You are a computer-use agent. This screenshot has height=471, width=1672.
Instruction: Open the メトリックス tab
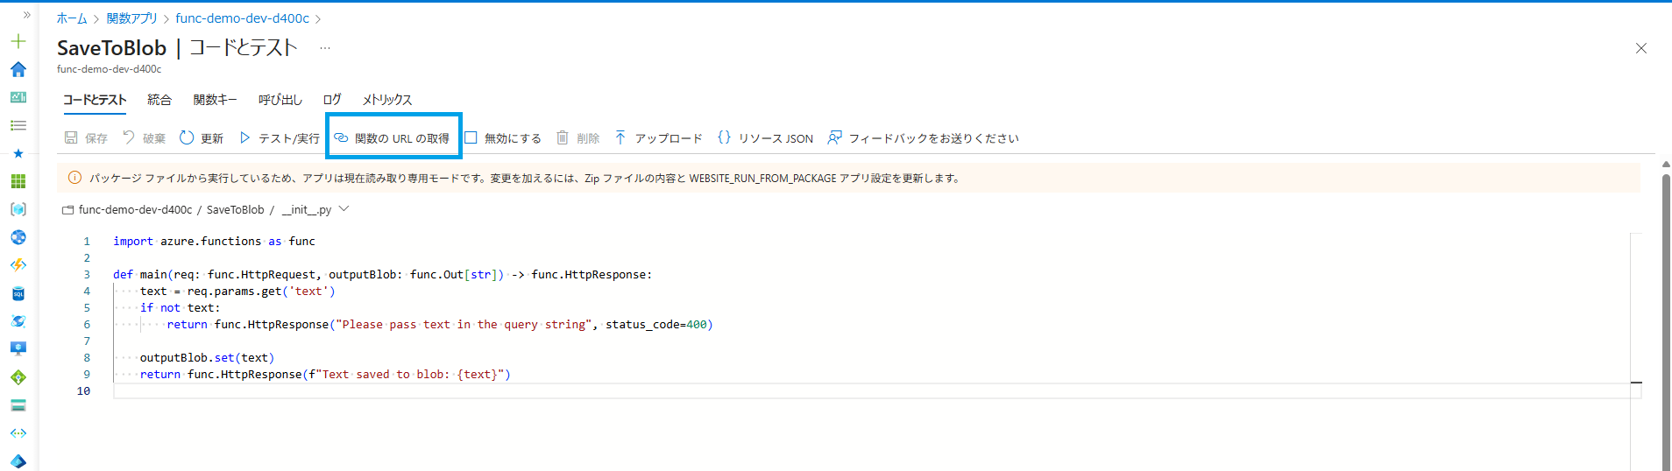(x=387, y=100)
